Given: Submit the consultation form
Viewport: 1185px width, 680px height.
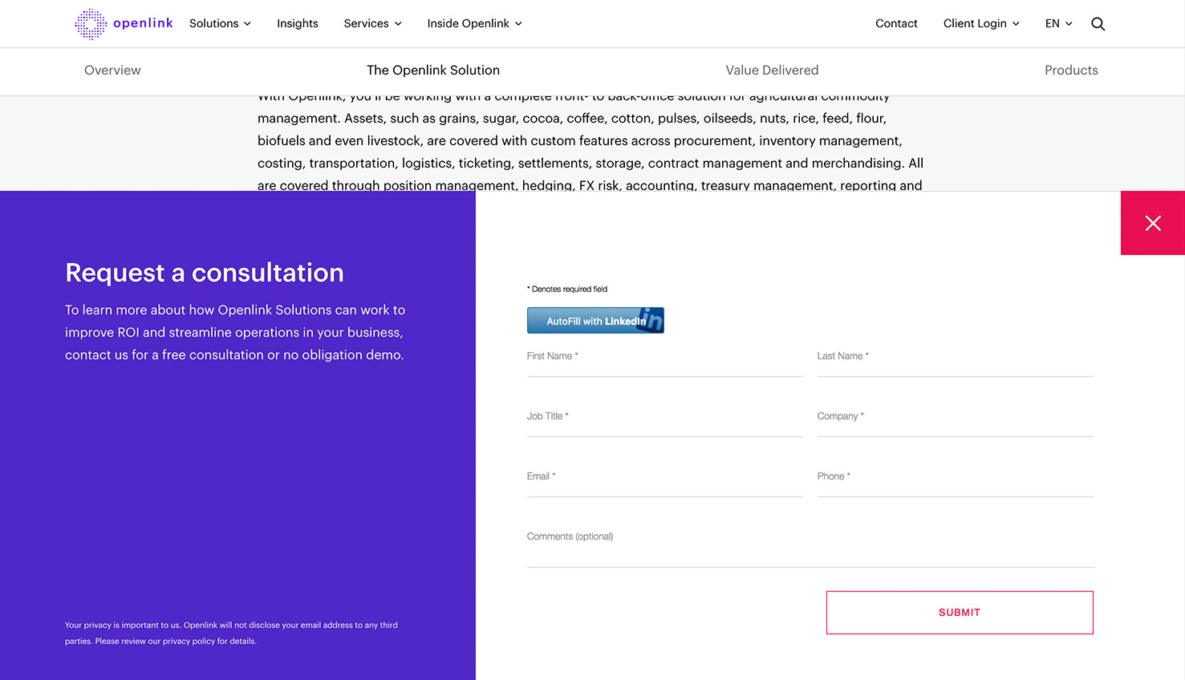Looking at the screenshot, I should [960, 613].
